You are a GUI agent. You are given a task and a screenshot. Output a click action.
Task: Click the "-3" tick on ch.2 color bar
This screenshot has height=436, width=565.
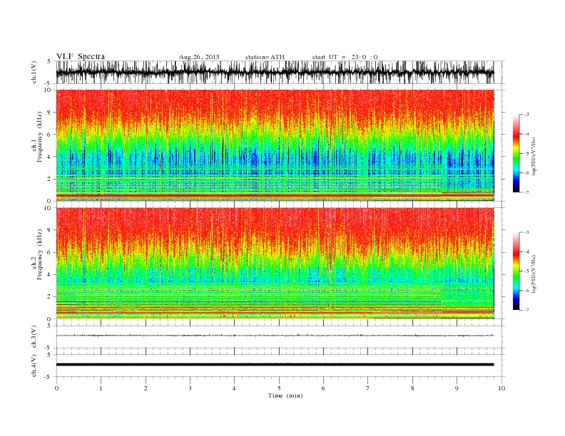(x=526, y=232)
